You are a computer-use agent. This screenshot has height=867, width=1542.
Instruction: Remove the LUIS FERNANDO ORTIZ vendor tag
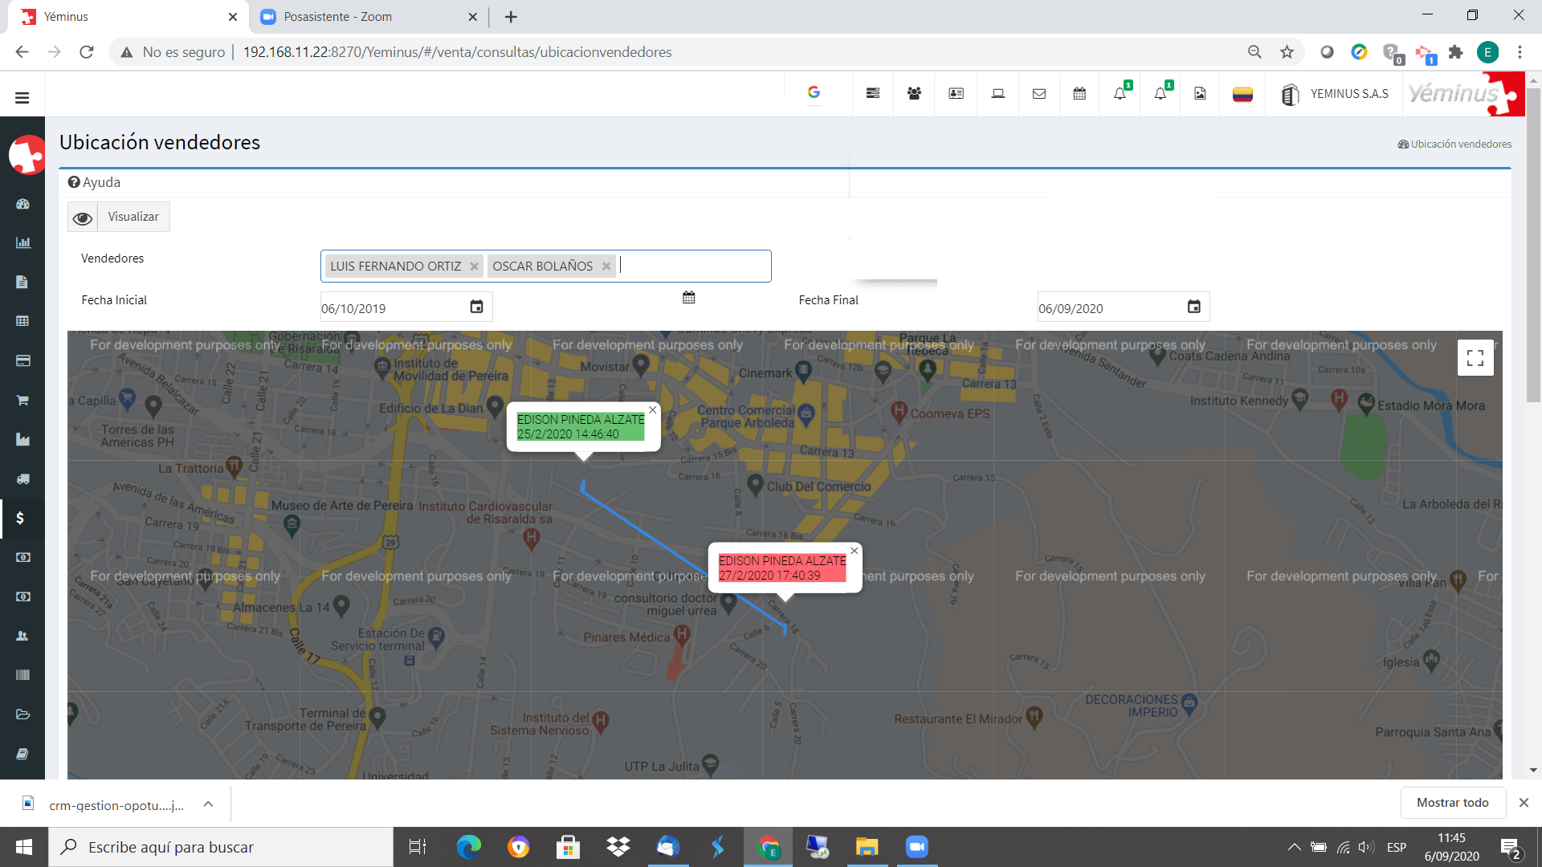tap(474, 267)
